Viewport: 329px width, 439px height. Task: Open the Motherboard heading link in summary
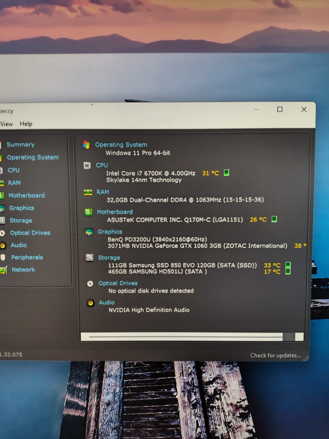pyautogui.click(x=114, y=212)
